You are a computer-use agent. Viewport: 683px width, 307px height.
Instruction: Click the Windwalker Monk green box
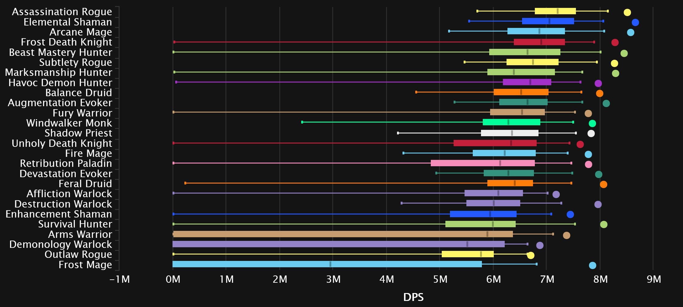(x=511, y=122)
